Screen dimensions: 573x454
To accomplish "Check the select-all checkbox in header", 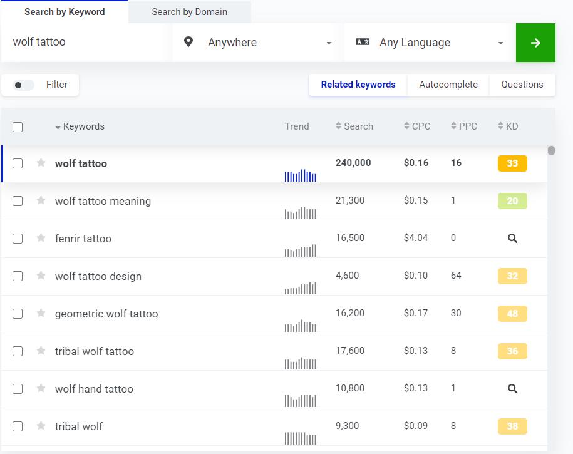I will click(x=18, y=127).
